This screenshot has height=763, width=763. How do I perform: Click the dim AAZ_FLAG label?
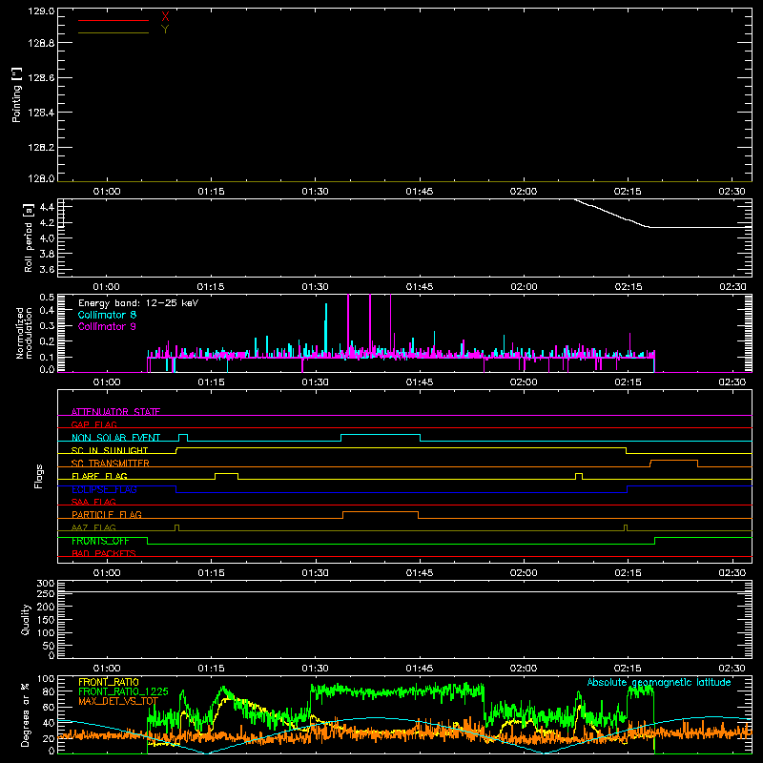point(93,527)
